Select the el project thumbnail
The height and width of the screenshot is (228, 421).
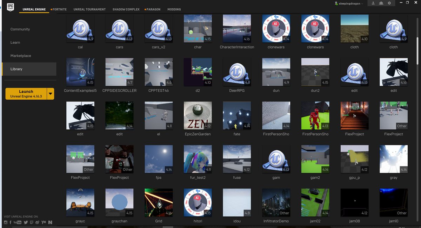coord(159,116)
